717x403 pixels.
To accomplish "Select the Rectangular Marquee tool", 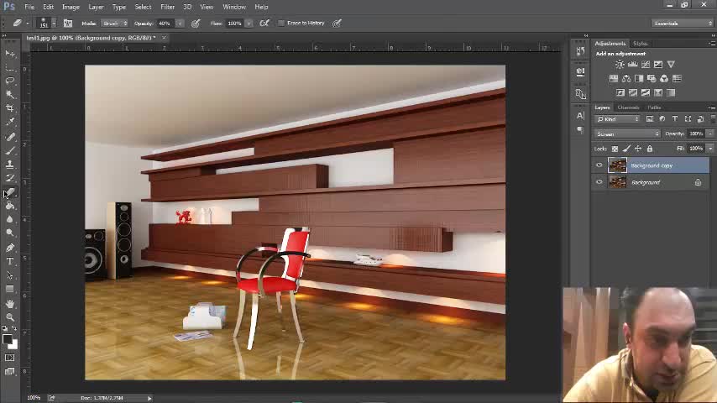I will pos(9,68).
